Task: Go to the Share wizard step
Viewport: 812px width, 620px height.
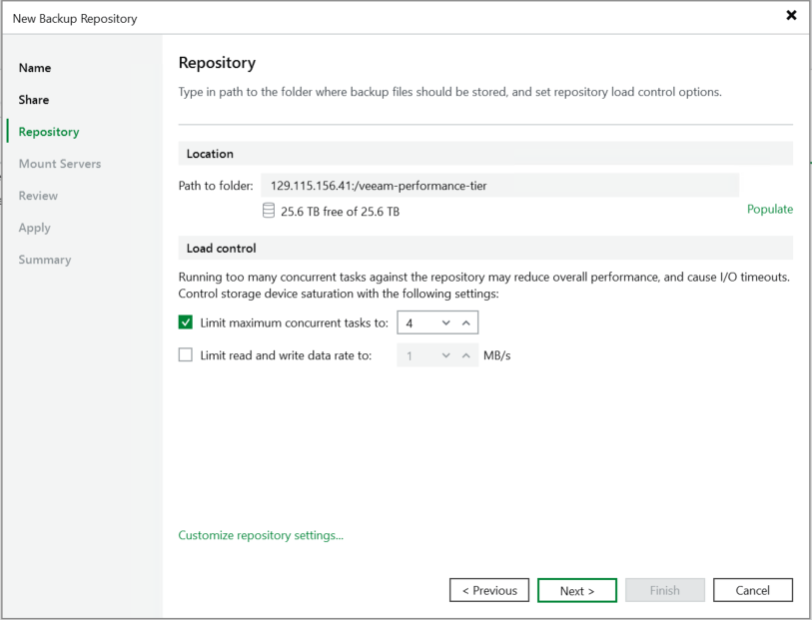Action: (34, 100)
